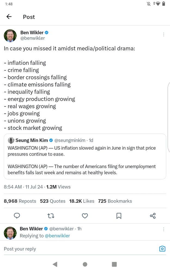
Task: View the 523 Quotes list
Action: tap(52, 201)
